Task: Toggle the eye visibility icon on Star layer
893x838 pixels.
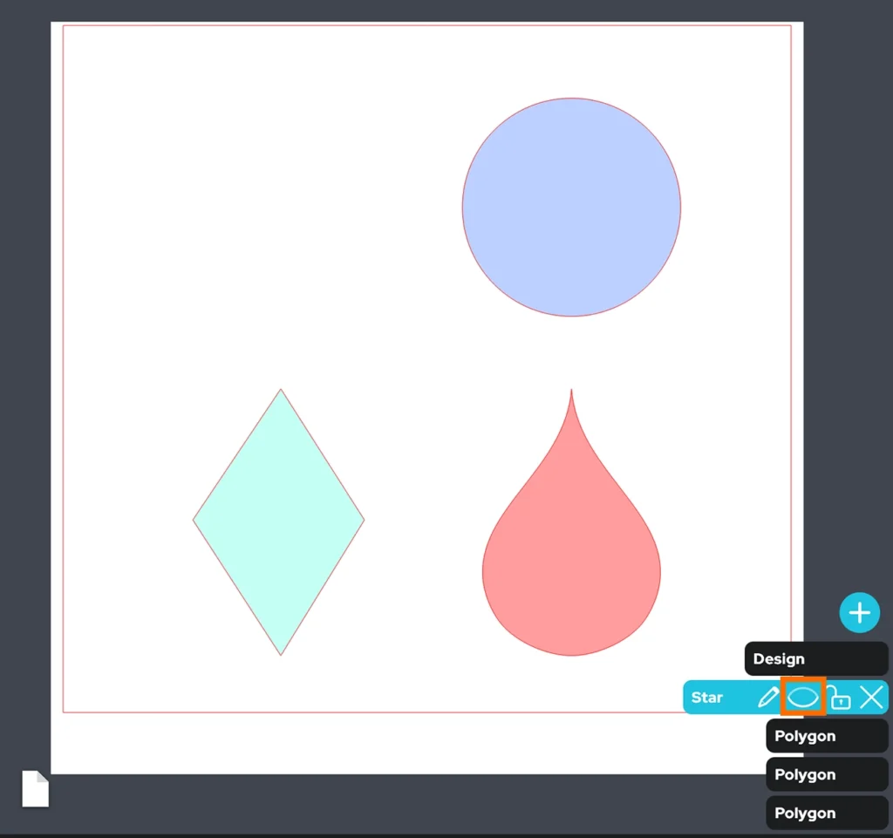Action: [803, 698]
